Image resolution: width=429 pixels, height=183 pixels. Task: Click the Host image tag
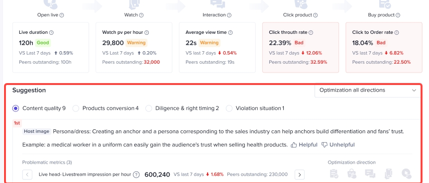point(36,131)
